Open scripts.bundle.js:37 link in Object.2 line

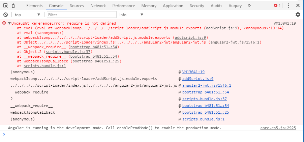(68, 52)
